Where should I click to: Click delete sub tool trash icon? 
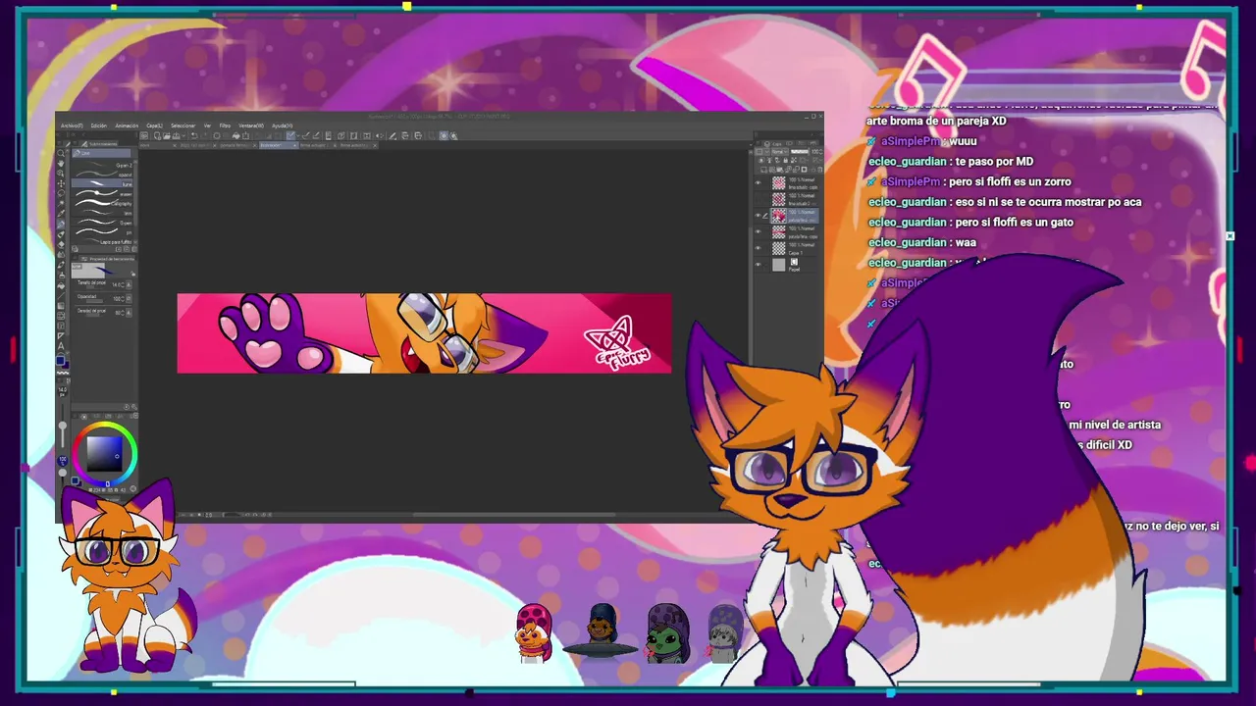[x=134, y=249]
